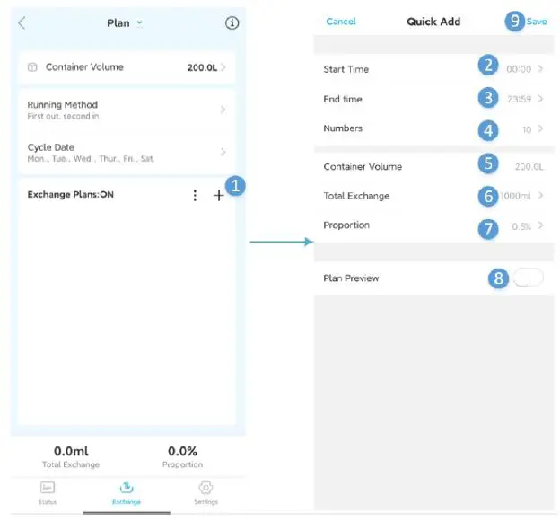Set the Start Time value 00:00
560x521 pixels.
(x=519, y=69)
